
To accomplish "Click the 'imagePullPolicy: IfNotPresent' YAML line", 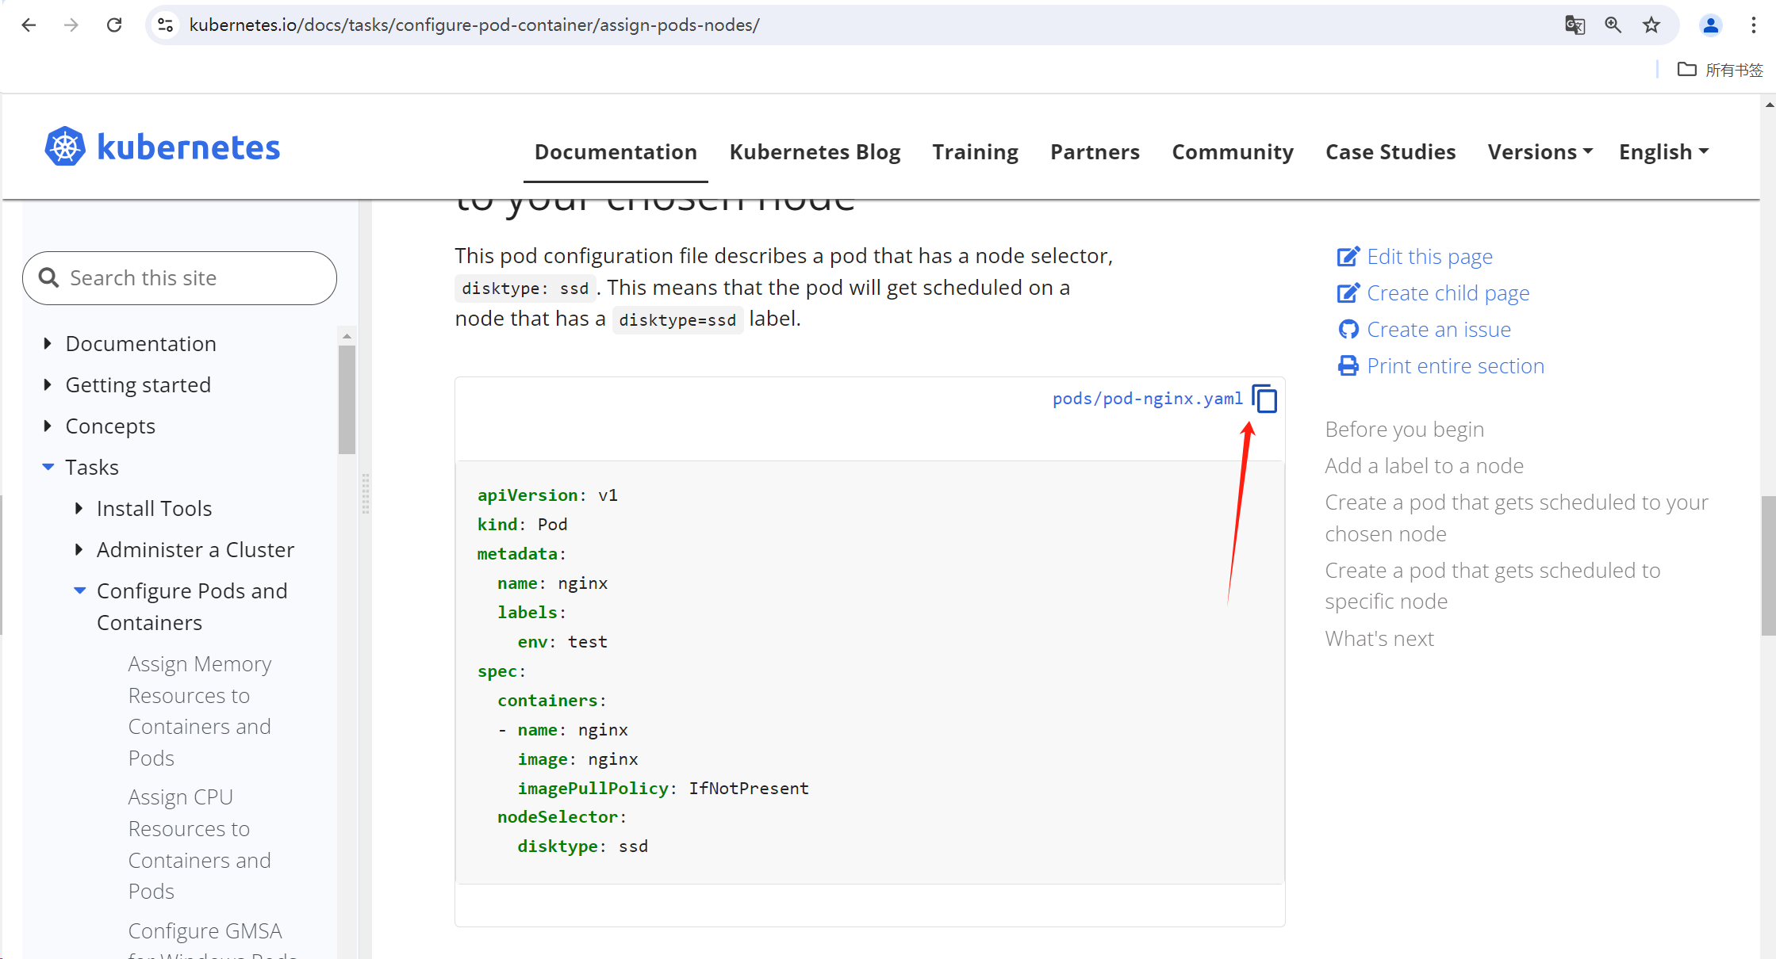I will point(663,788).
